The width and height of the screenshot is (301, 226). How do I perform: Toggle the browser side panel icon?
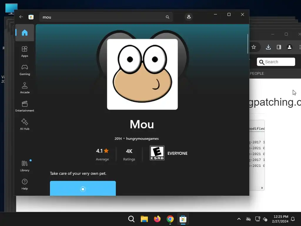coord(279,47)
